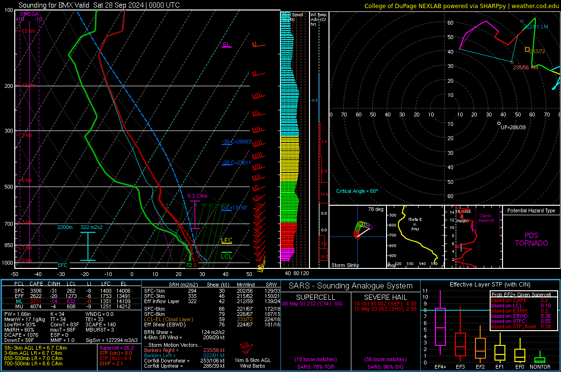Click the 'Eff Shear (EBWD)' row label

tap(165, 325)
